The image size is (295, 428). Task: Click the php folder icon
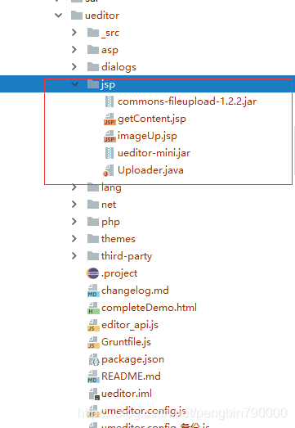pyautogui.click(x=93, y=222)
